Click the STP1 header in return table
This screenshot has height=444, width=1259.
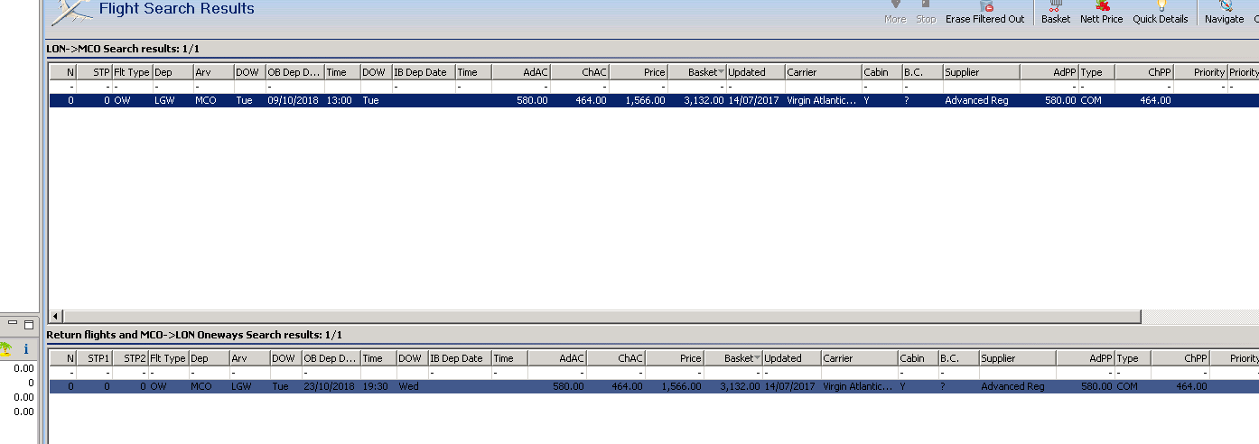94,358
